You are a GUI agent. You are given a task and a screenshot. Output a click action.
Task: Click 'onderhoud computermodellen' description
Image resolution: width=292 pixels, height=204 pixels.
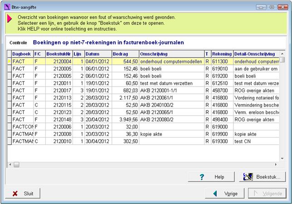tap(171, 61)
